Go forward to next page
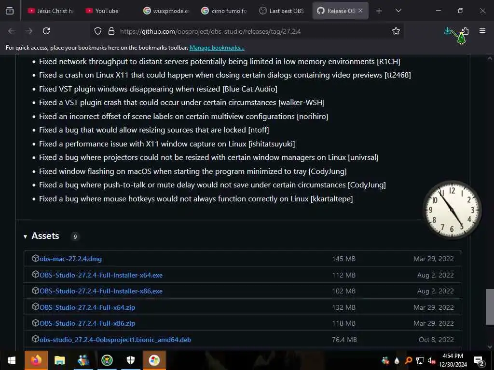The image size is (494, 370). 29,31
